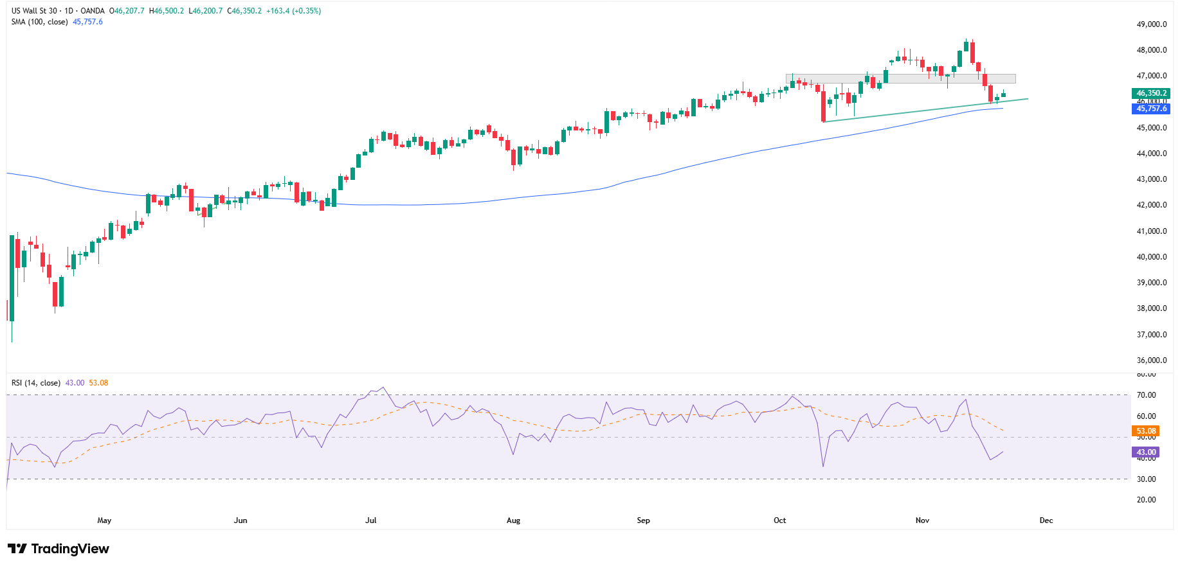The image size is (1180, 568).
Task: Click the SMA value 45,757.6 in legend
Action: point(88,22)
